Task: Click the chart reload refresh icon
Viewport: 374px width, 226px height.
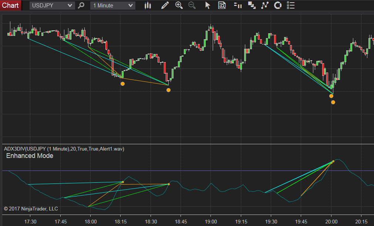Action: pyautogui.click(x=277, y=5)
